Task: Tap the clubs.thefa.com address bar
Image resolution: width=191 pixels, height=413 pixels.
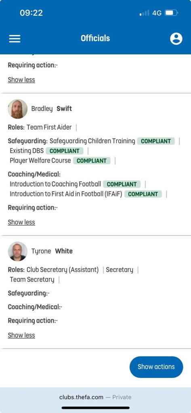Action: point(95,397)
